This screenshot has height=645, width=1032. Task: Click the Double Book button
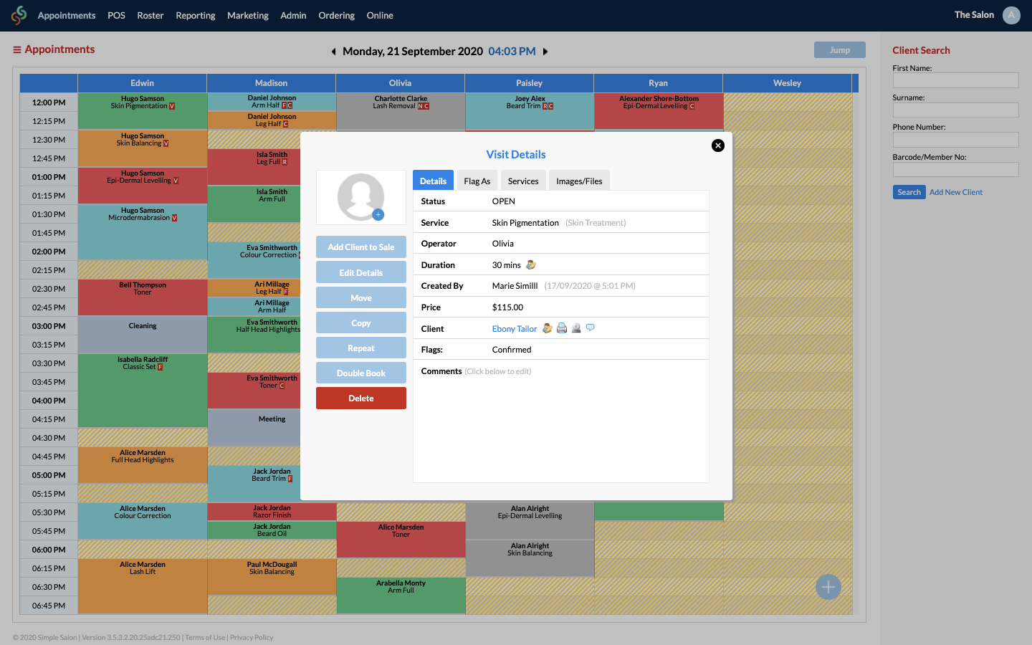click(x=361, y=373)
